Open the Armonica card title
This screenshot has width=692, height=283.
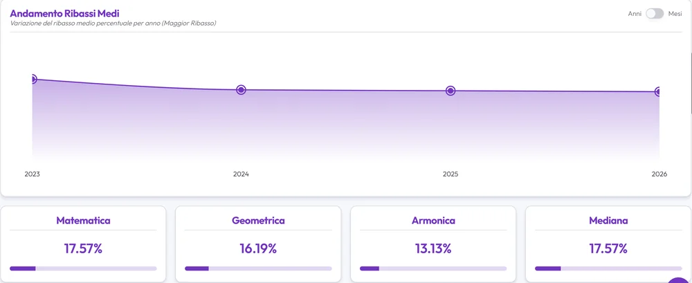click(x=433, y=220)
